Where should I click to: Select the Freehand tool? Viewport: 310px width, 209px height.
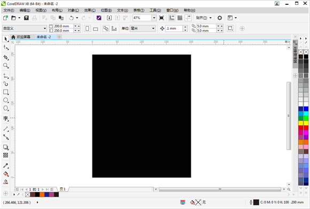(x=5, y=76)
